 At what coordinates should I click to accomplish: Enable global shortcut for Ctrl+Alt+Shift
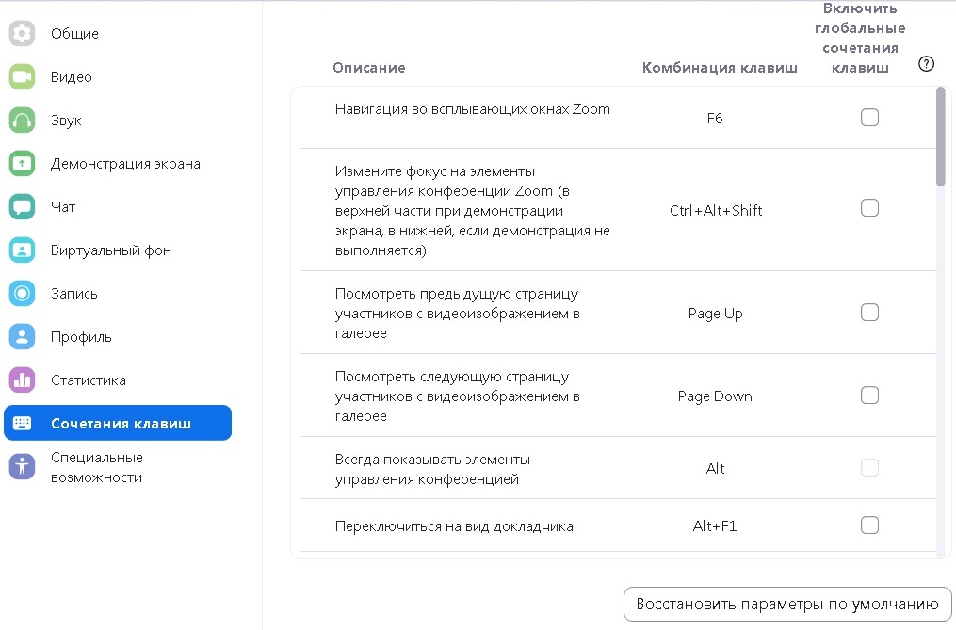[x=869, y=208]
